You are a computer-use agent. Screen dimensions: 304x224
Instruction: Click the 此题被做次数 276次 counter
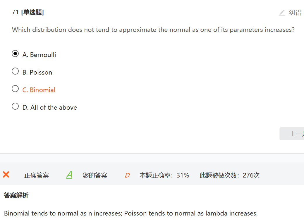(230, 175)
